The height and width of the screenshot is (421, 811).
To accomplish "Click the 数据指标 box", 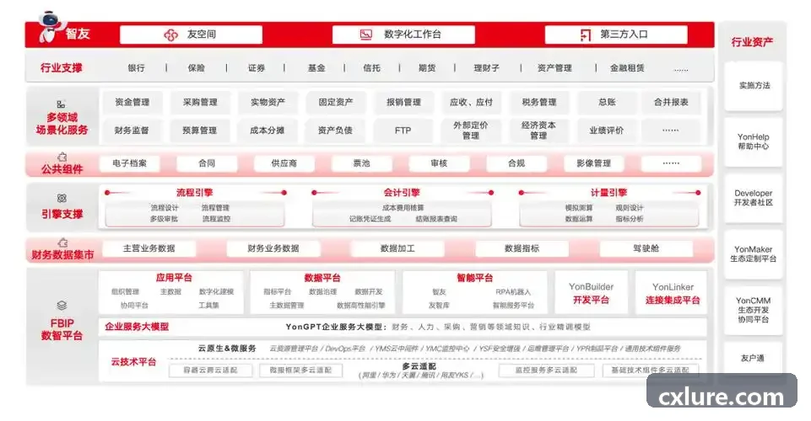I will (x=522, y=248).
